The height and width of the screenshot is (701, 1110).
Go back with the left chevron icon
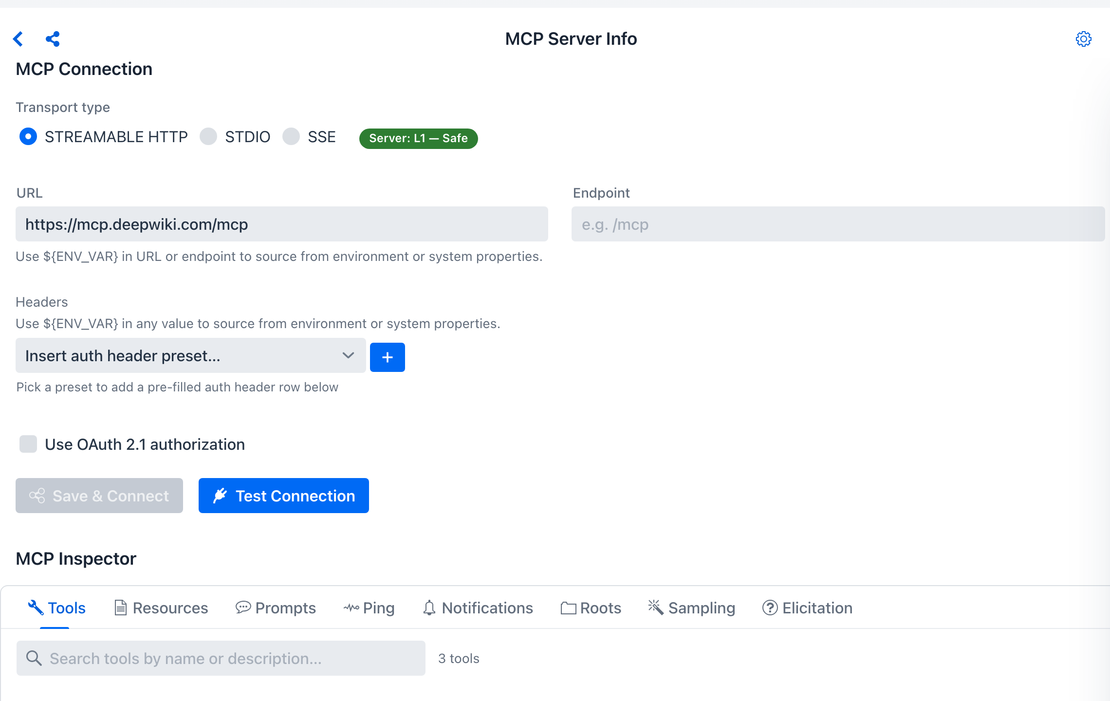click(18, 39)
